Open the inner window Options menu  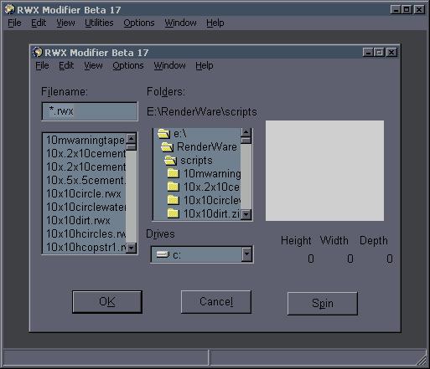pyautogui.click(x=128, y=65)
